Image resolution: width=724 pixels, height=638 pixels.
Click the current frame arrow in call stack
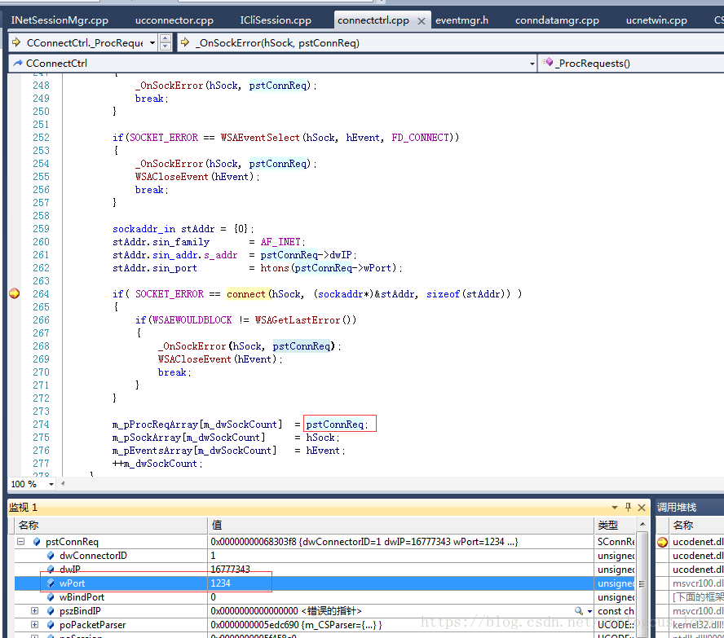pos(662,542)
